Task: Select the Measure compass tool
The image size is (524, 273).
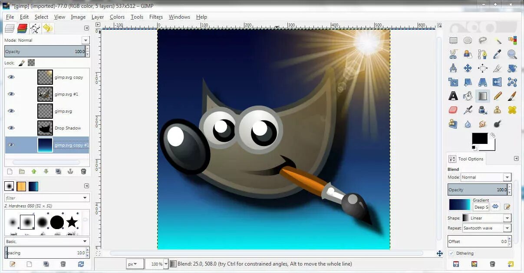Action: pos(453,68)
